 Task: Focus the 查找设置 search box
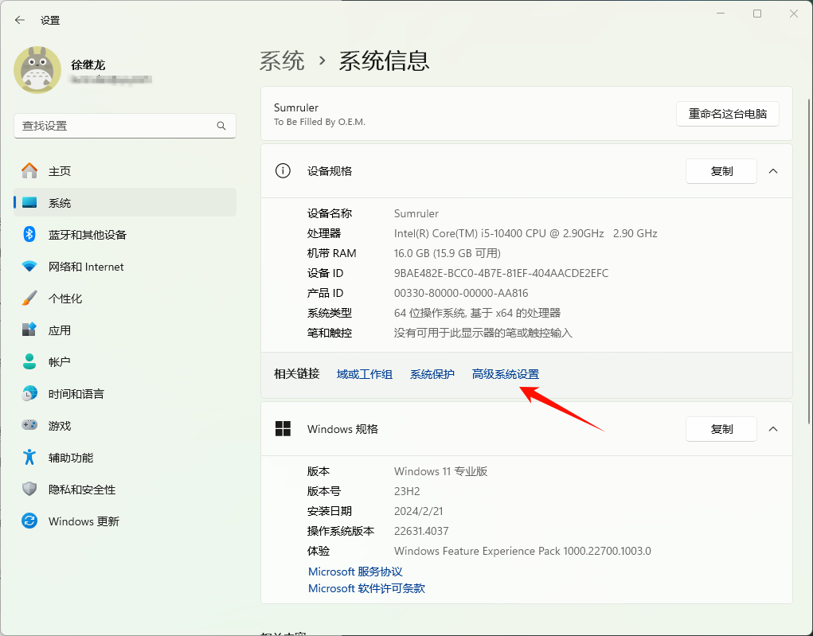[x=124, y=126]
